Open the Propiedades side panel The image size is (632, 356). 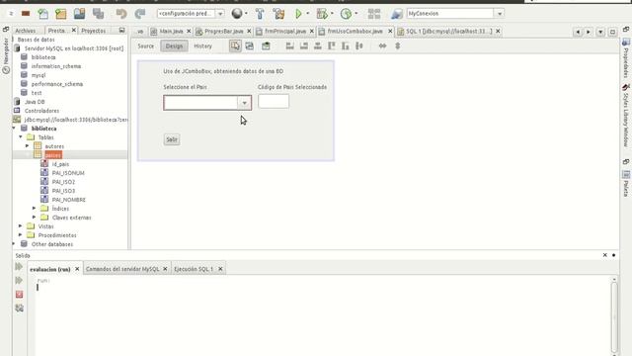626,58
